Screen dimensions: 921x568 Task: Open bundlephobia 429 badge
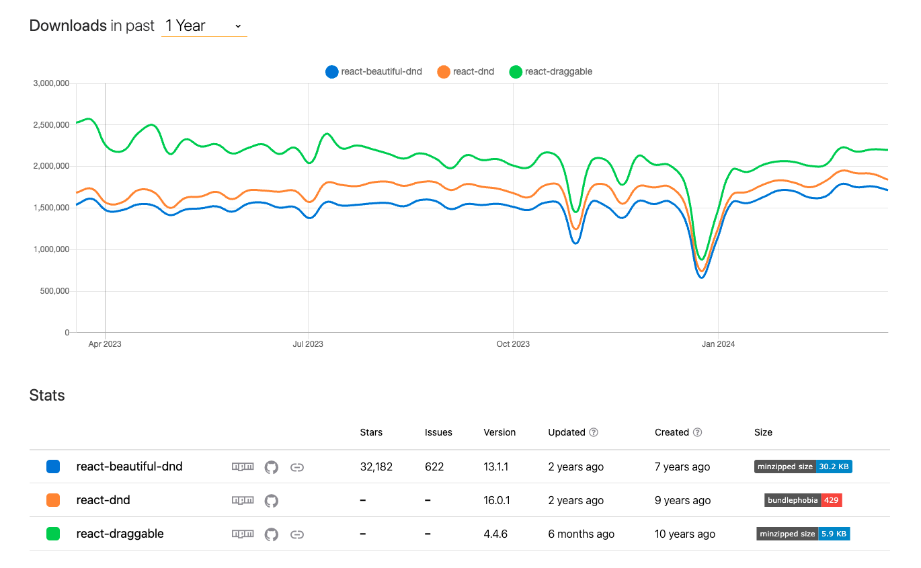point(803,500)
